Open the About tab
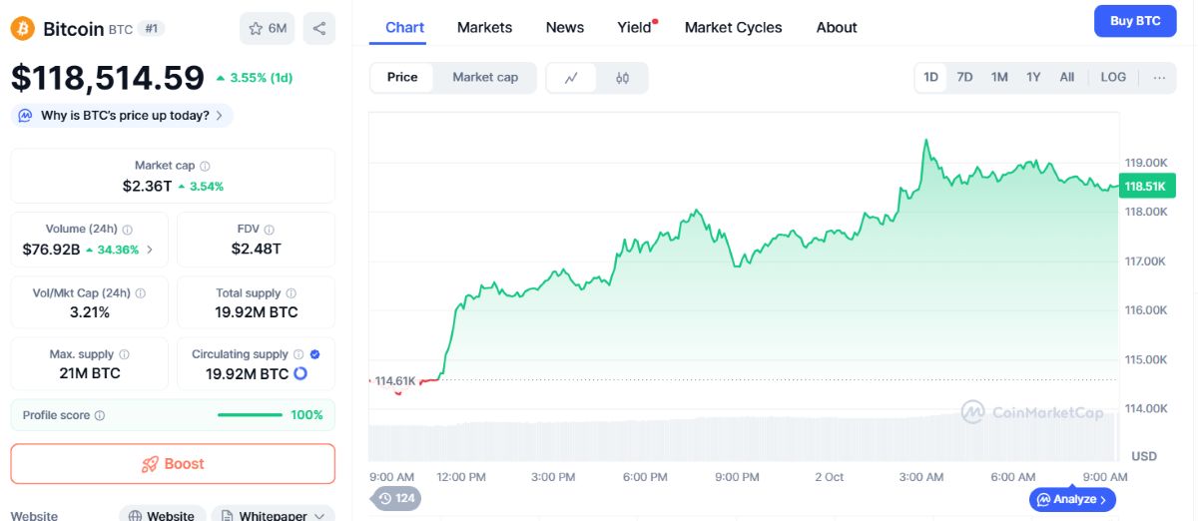This screenshot has width=1198, height=521. [837, 28]
